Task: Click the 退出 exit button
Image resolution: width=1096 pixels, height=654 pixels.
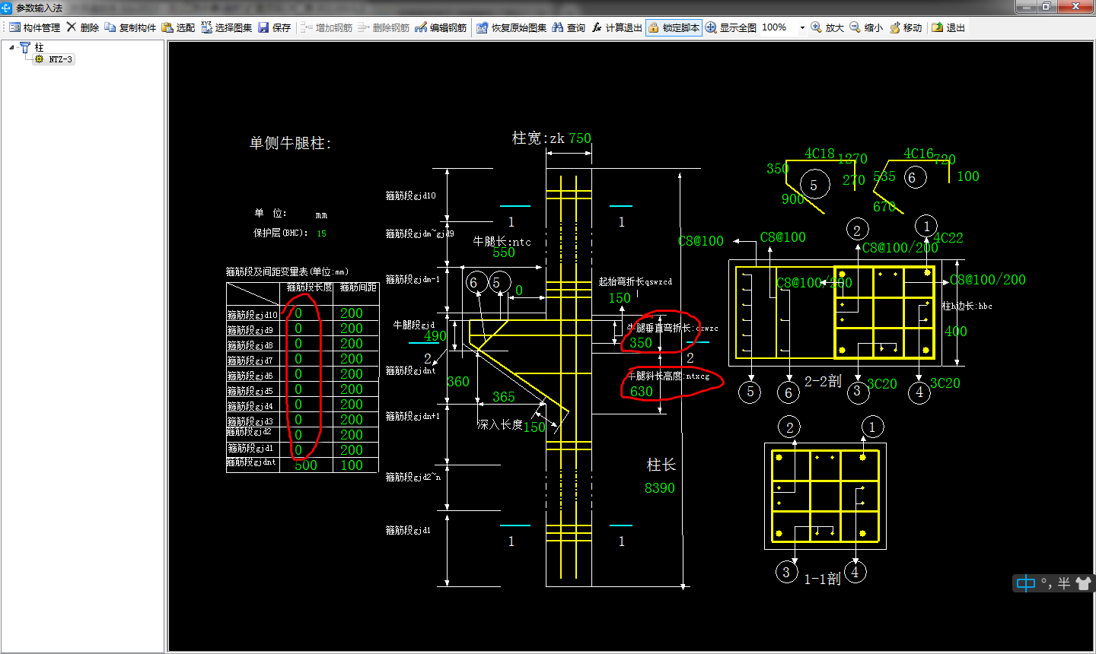Action: coord(948,27)
